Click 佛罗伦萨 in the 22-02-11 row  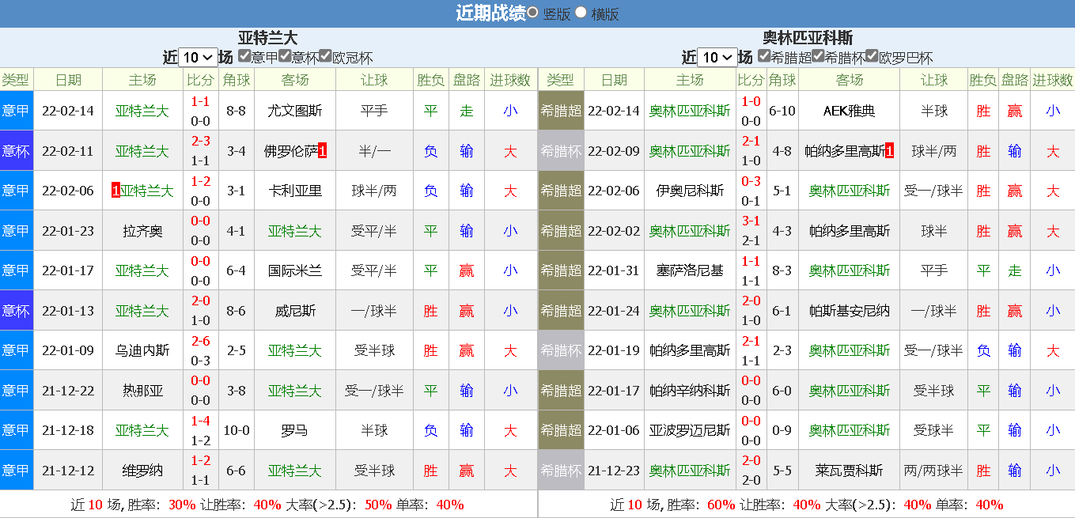pyautogui.click(x=290, y=151)
